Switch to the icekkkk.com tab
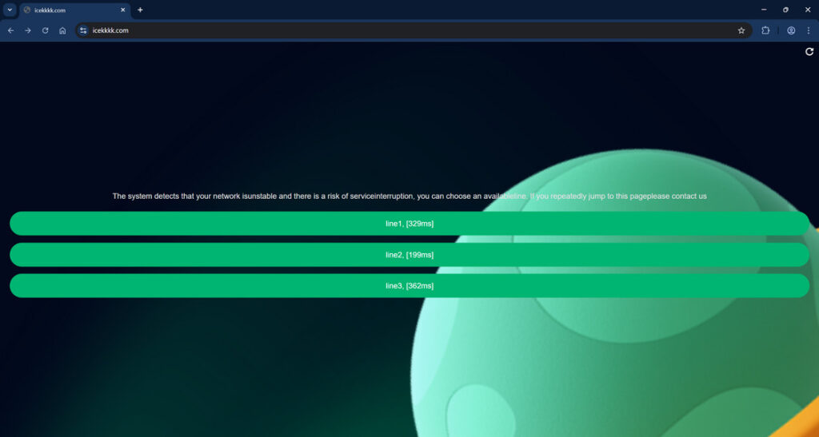This screenshot has height=437, width=819. click(74, 10)
